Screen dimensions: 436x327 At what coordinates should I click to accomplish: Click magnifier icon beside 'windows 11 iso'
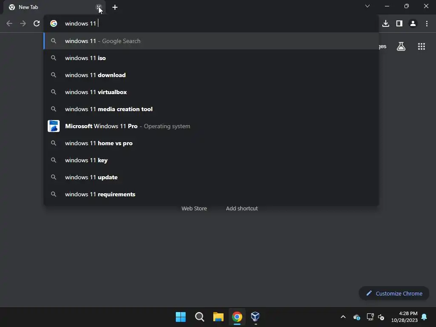click(x=53, y=58)
